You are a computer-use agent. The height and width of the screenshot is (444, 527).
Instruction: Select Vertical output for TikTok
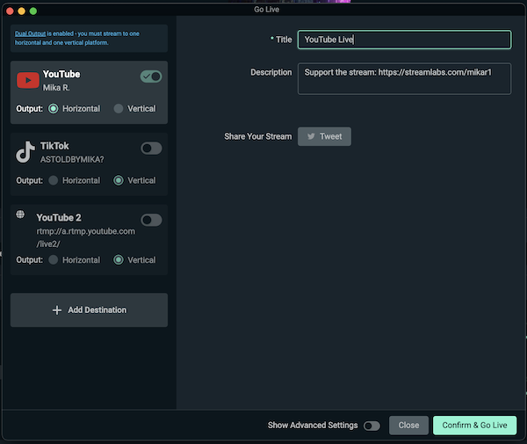(x=119, y=180)
